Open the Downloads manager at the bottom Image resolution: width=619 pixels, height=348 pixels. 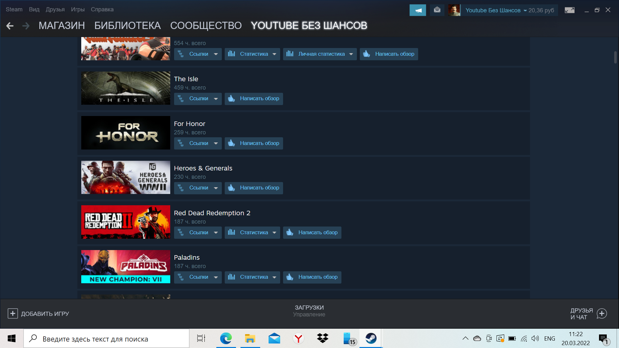coord(309,311)
